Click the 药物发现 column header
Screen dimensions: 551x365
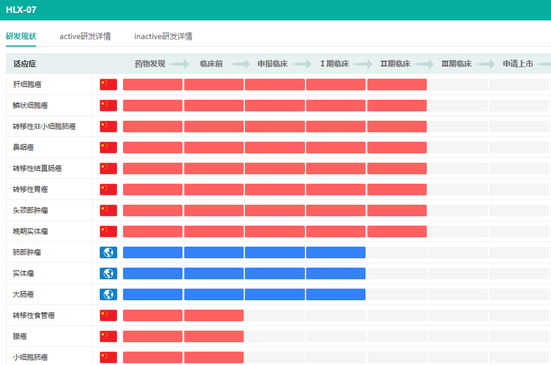tap(150, 64)
